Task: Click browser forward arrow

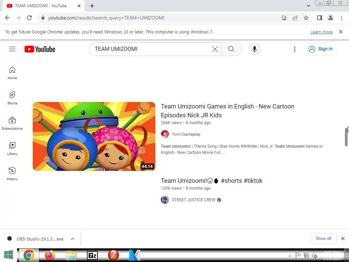Action: tap(18, 18)
